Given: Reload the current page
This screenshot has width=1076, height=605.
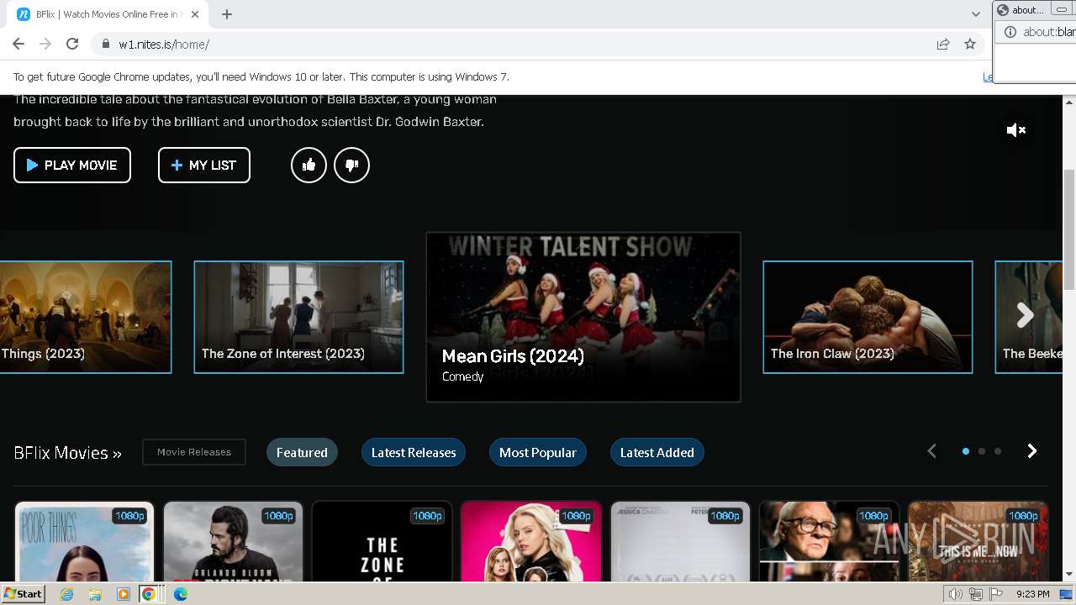Looking at the screenshot, I should 72,45.
